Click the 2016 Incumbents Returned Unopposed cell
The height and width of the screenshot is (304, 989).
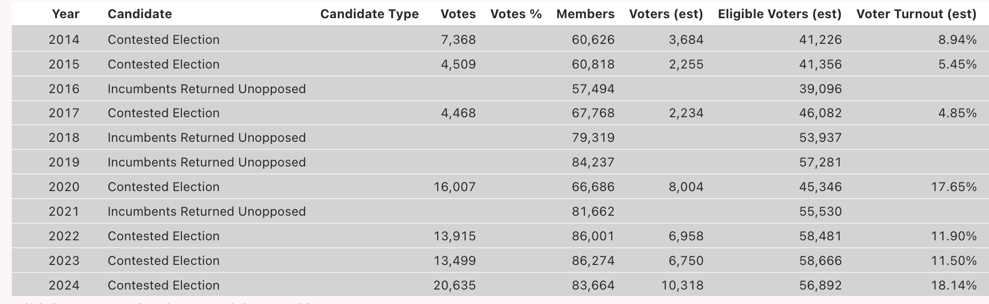[x=207, y=89]
